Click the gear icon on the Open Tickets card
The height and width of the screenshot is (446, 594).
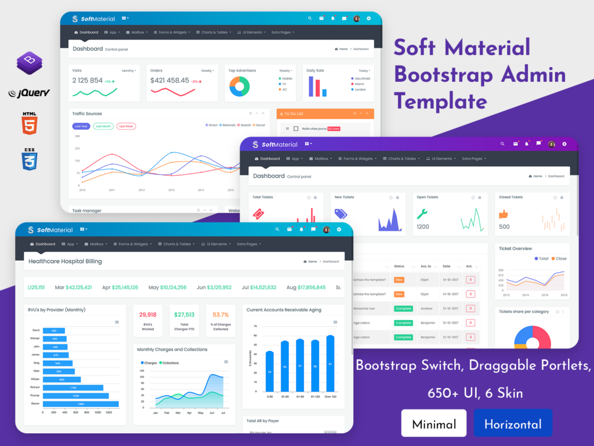click(480, 197)
